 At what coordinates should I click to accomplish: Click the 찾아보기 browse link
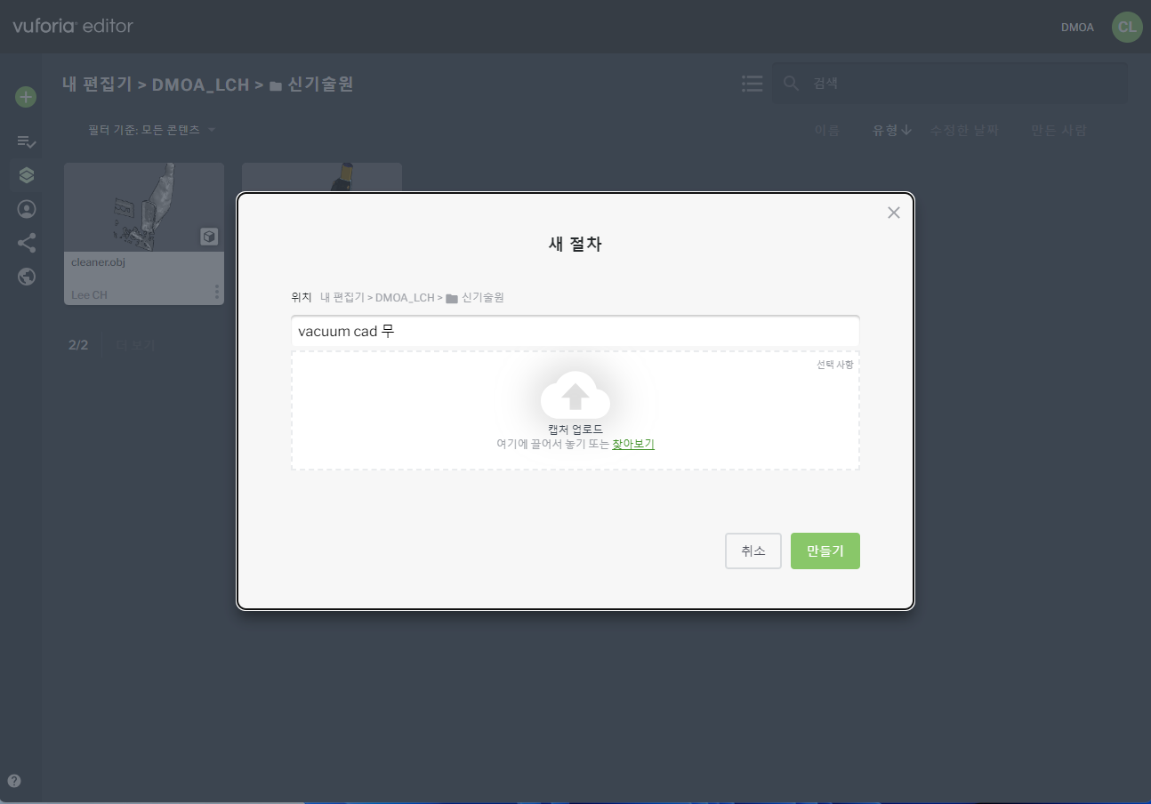[633, 444]
